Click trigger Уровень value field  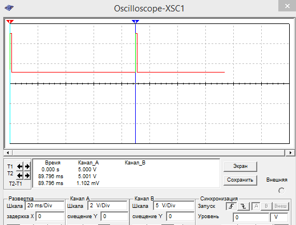[251, 218]
